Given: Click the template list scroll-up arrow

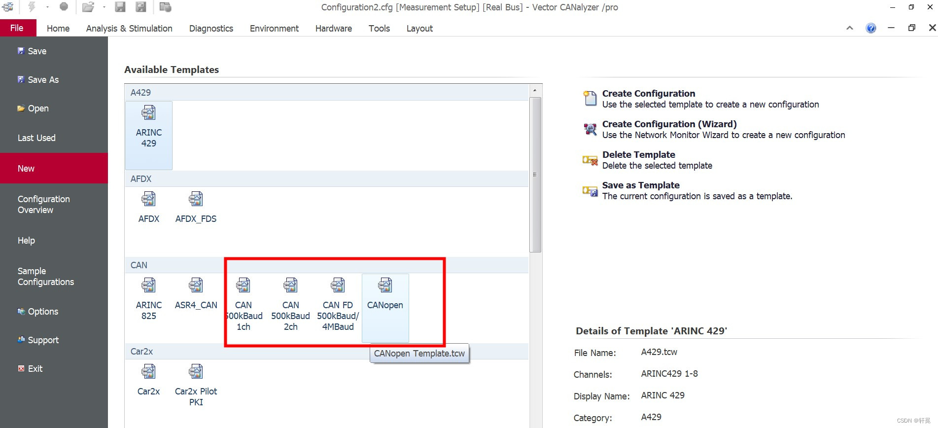Looking at the screenshot, I should 535,90.
